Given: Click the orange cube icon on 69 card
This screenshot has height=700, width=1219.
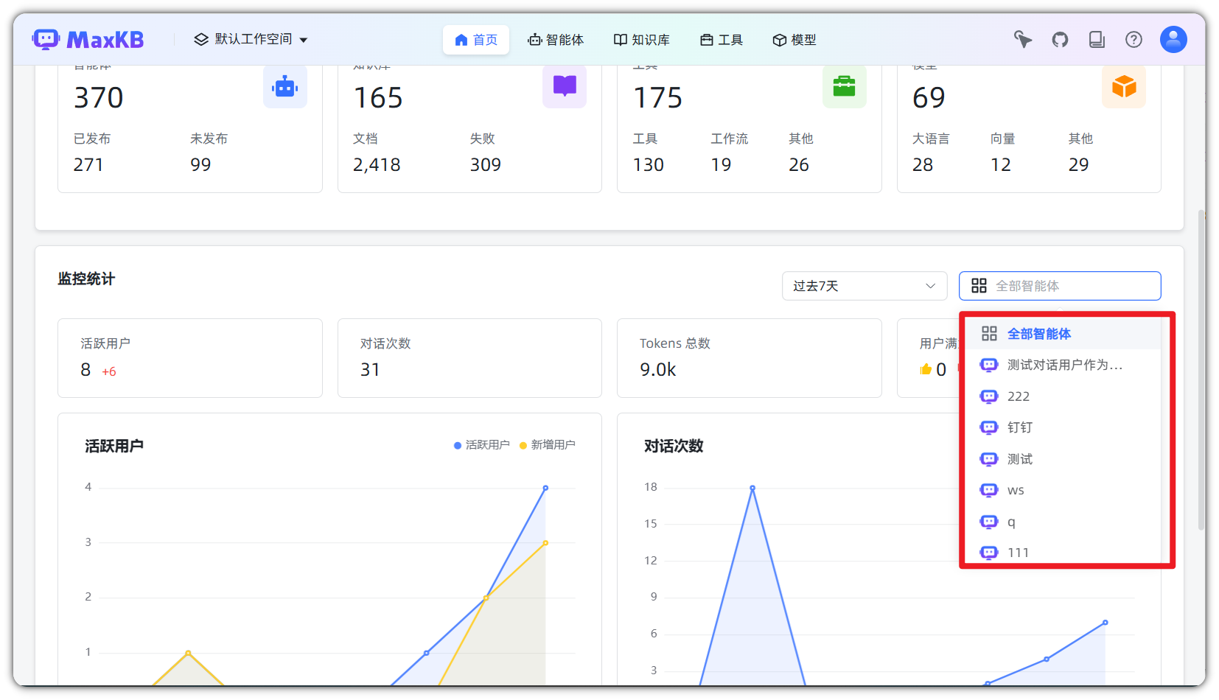Looking at the screenshot, I should tap(1124, 87).
